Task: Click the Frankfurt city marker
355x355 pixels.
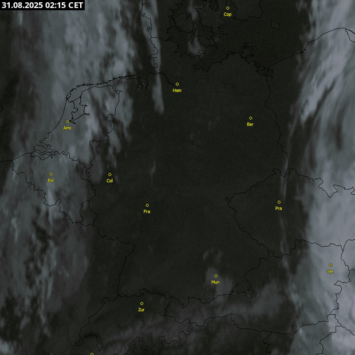Action: pyautogui.click(x=147, y=206)
